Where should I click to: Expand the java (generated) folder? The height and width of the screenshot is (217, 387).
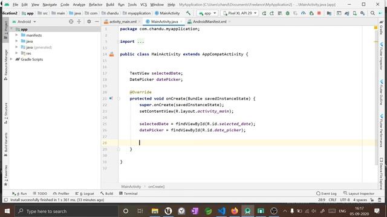[16, 47]
